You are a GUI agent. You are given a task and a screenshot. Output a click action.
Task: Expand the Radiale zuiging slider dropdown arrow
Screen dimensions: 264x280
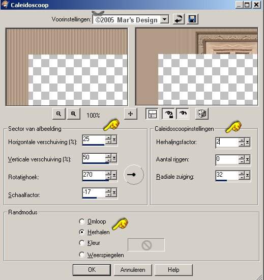247,175
